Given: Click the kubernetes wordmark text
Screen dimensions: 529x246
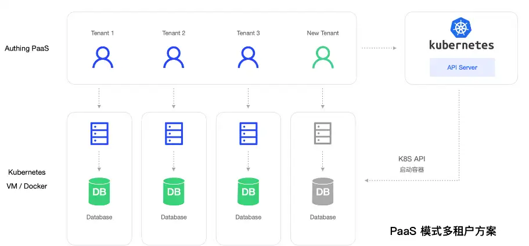Looking at the screenshot, I should pyautogui.click(x=461, y=45).
